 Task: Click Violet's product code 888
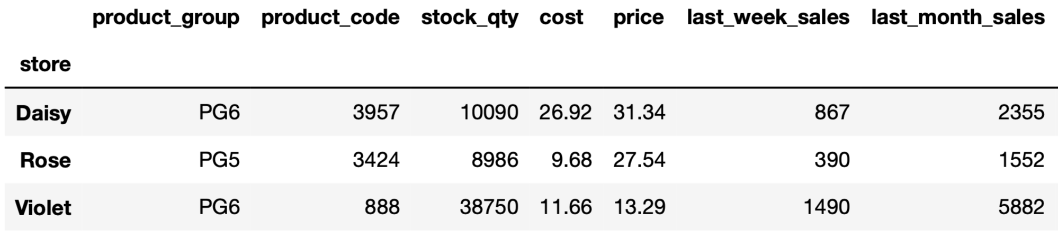[382, 207]
